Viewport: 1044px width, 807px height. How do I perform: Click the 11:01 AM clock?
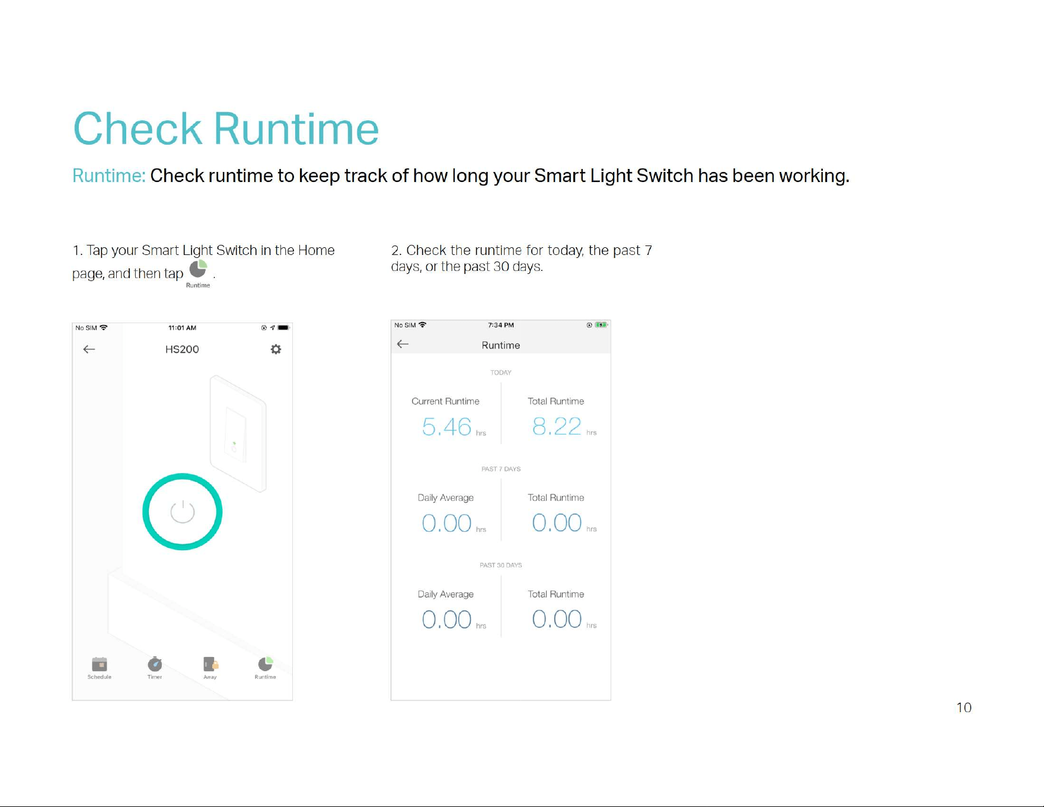point(182,328)
